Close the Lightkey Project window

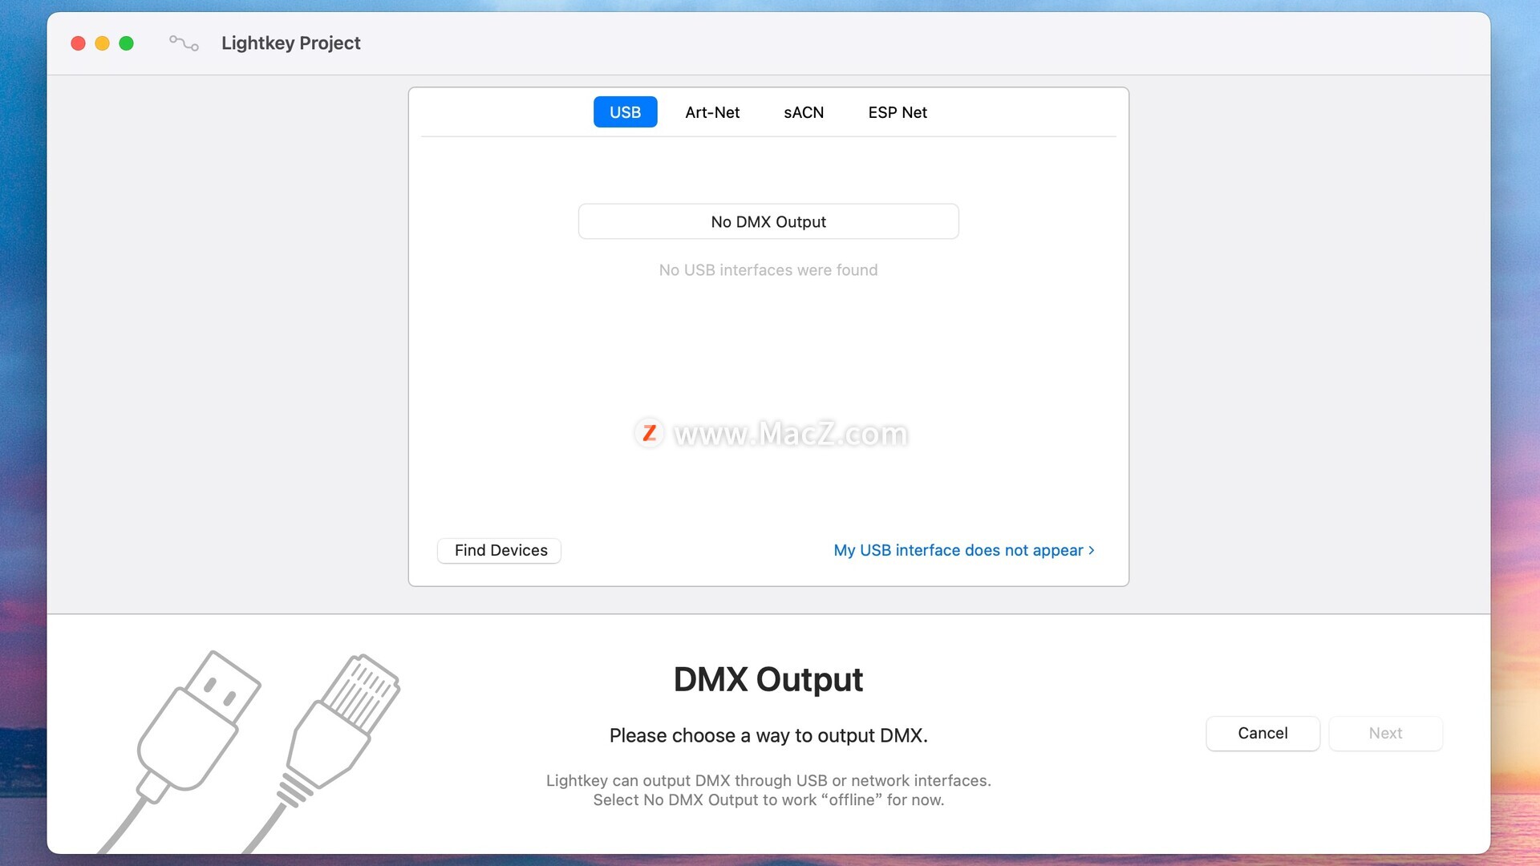[78, 43]
